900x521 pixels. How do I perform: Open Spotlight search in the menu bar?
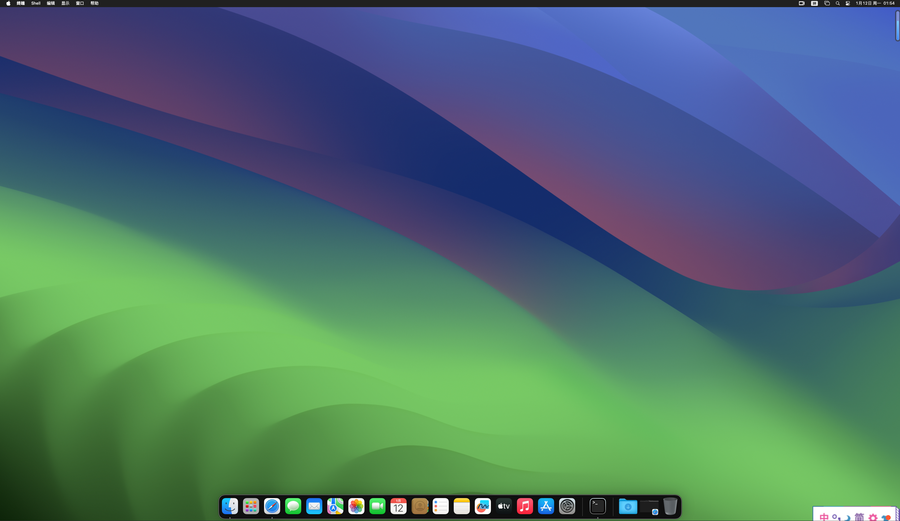click(837, 3)
